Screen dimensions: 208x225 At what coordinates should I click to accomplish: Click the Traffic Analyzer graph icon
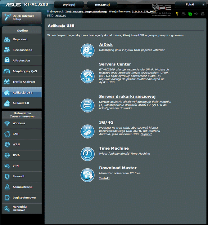(x=7, y=82)
